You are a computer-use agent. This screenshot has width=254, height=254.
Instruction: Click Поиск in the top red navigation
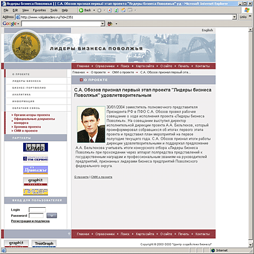[x=125, y=66]
